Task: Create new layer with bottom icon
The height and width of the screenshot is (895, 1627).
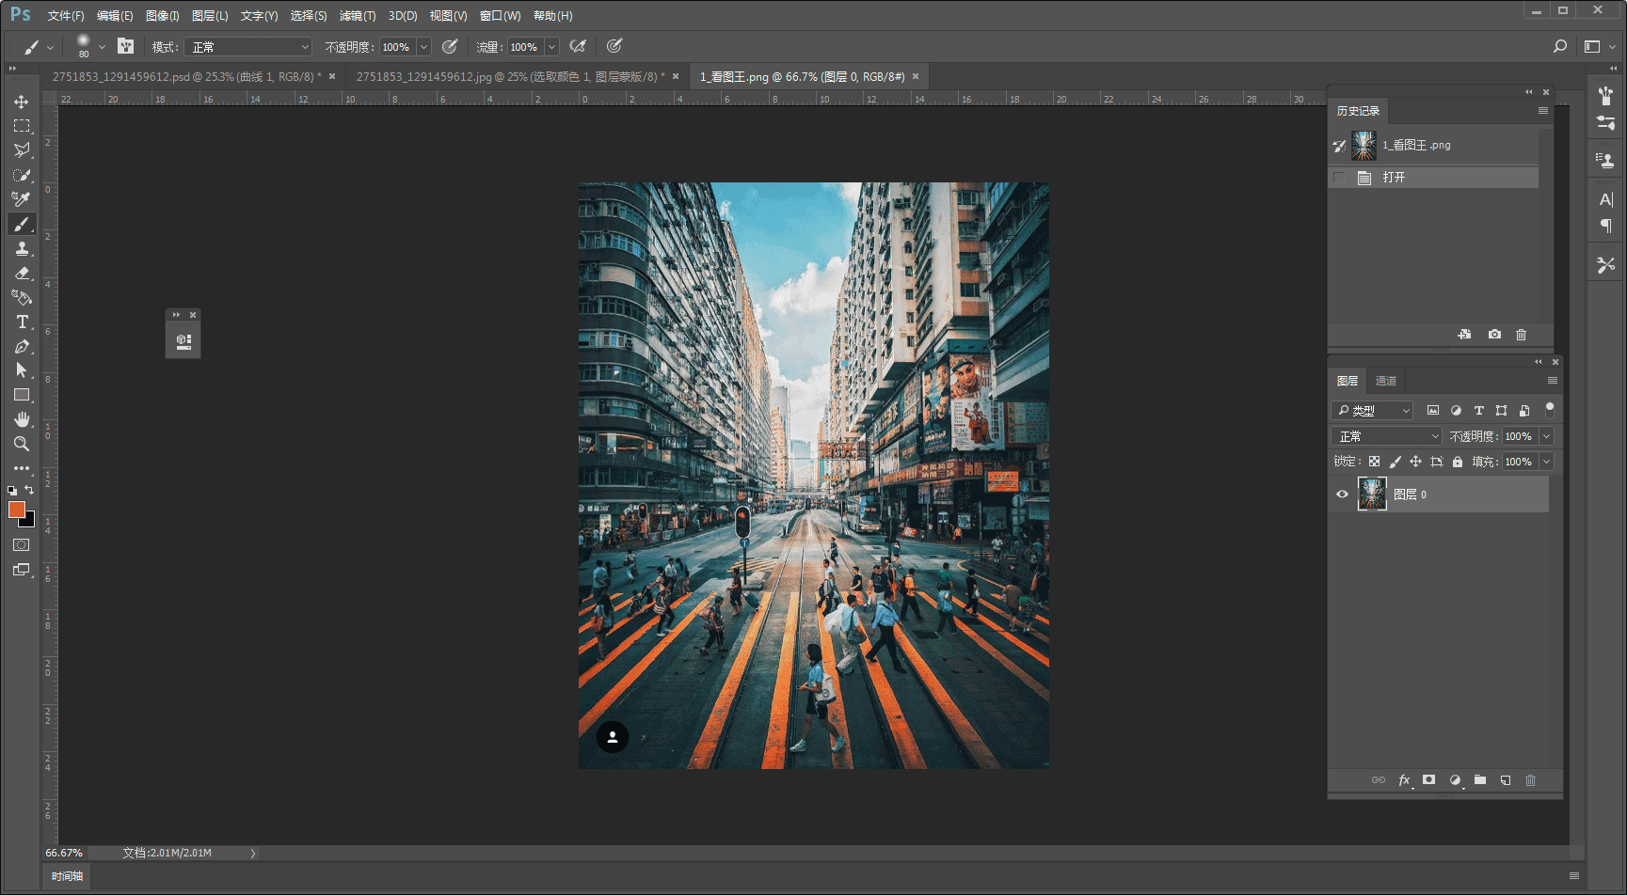Action: [x=1505, y=780]
